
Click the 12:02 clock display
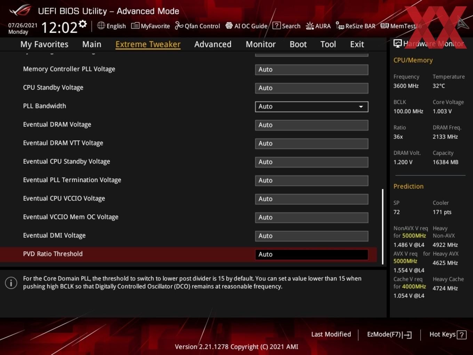tap(59, 27)
